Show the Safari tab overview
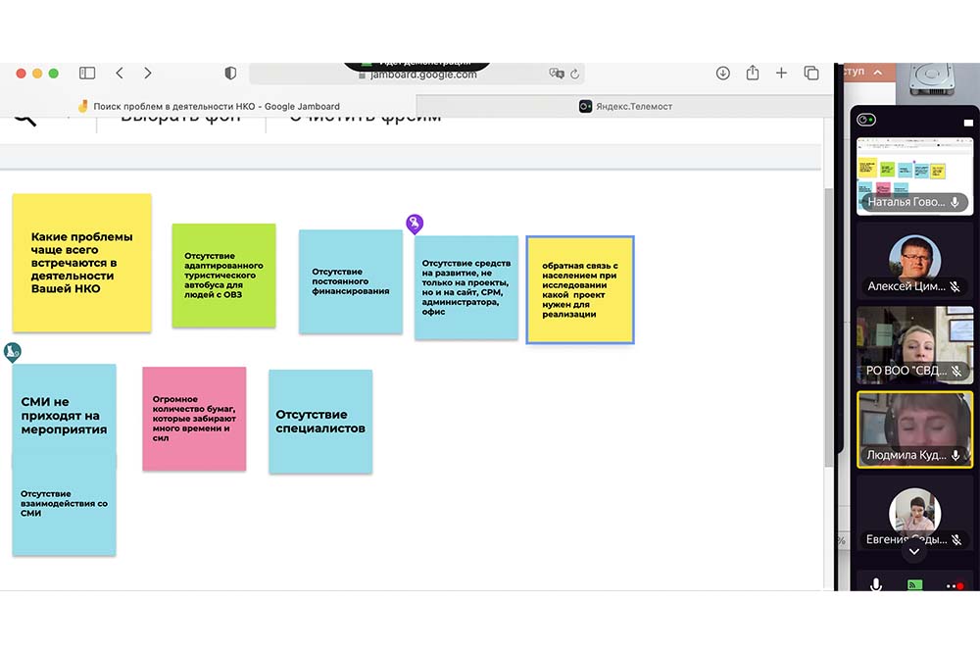Viewport: 980px width, 654px height. pyautogui.click(x=811, y=73)
